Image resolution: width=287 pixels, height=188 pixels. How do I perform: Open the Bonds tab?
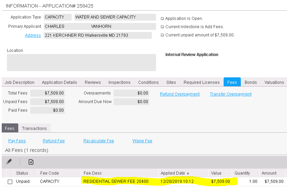(251, 82)
